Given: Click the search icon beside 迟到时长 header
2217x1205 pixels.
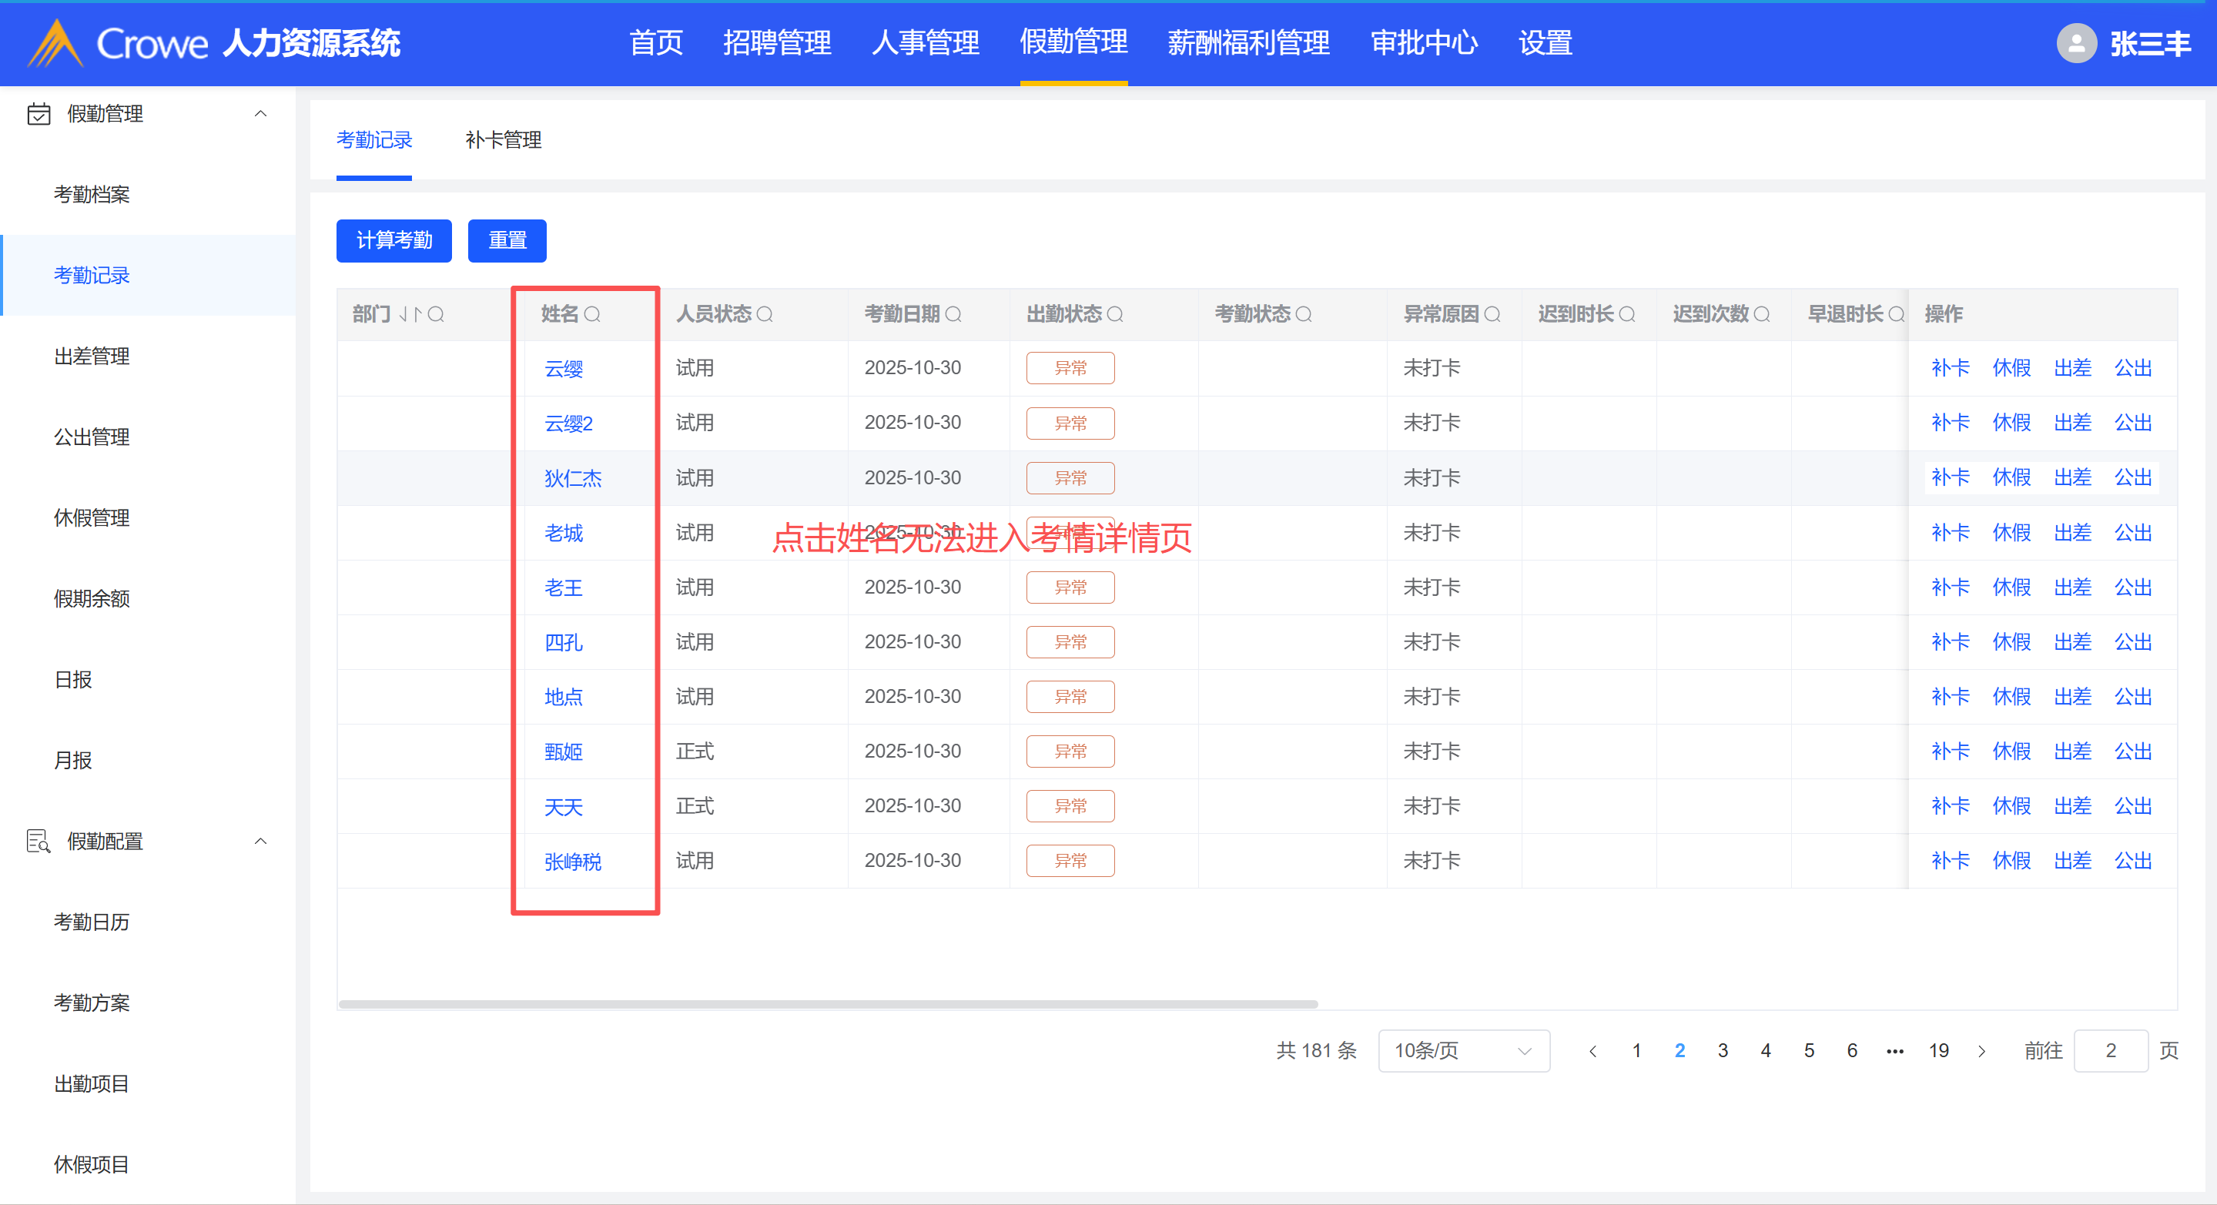Looking at the screenshot, I should (x=1626, y=314).
